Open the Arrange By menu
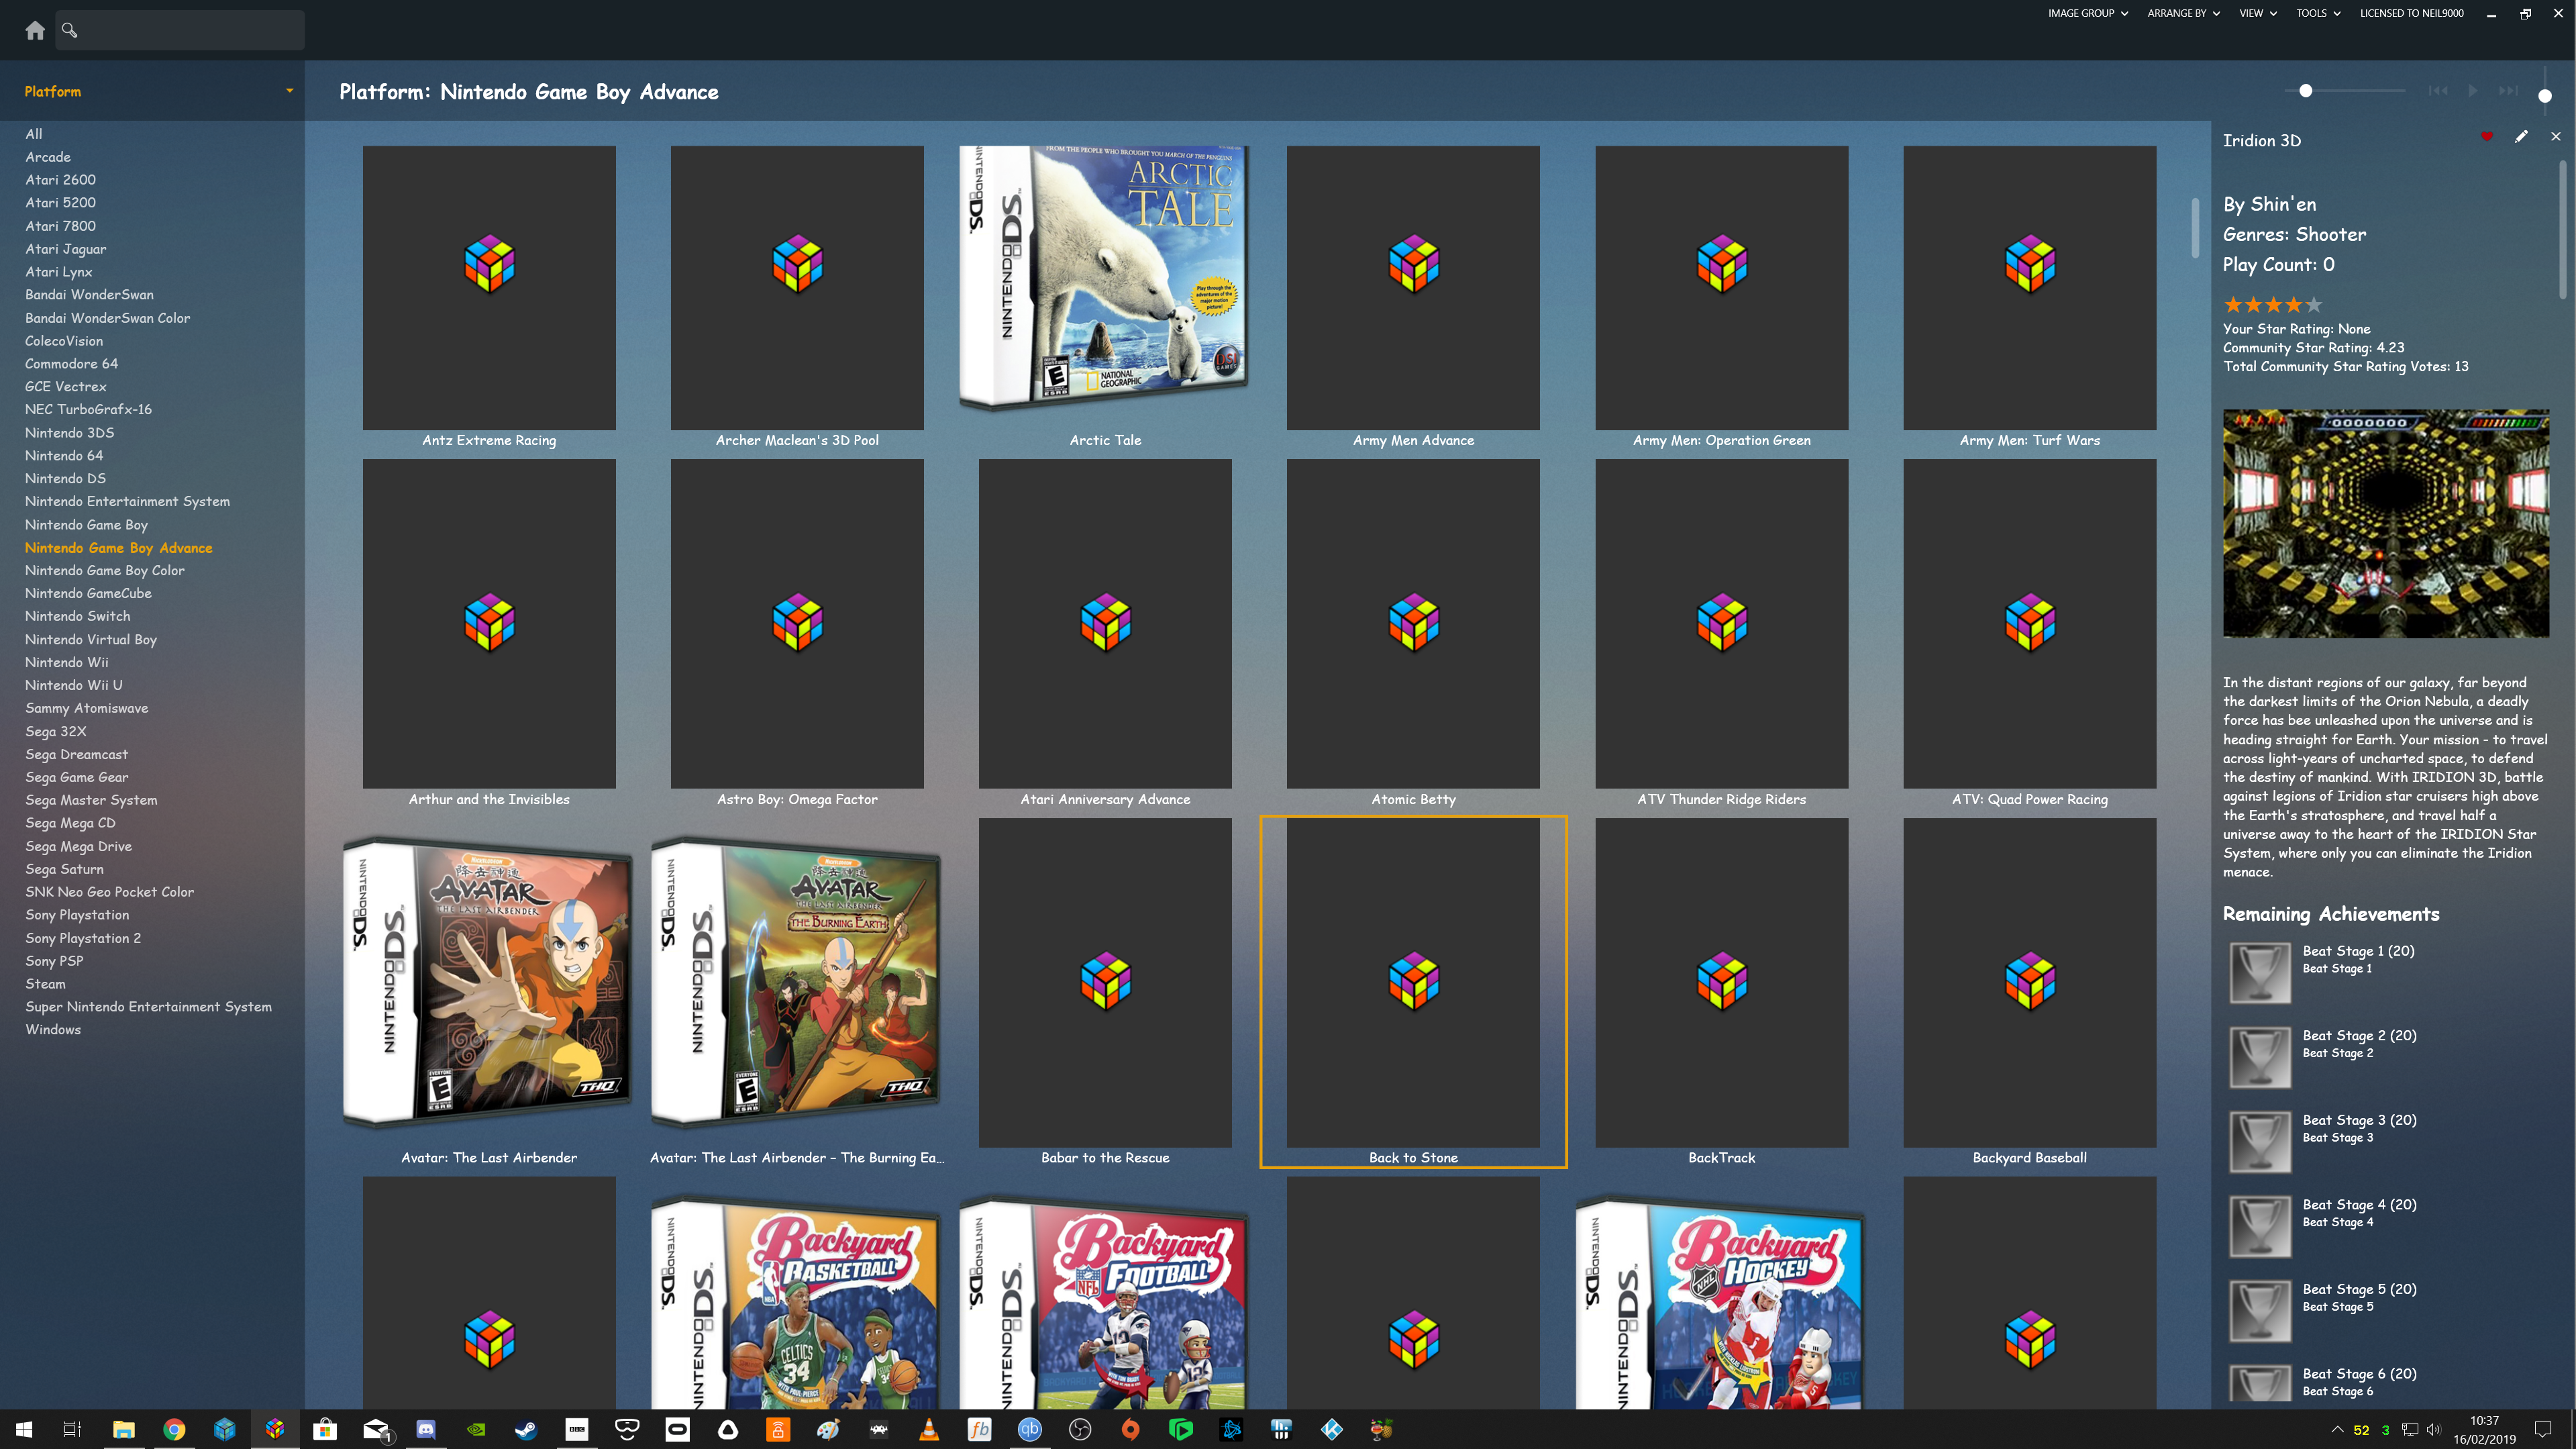Viewport: 2576px width, 1449px height. [2183, 13]
